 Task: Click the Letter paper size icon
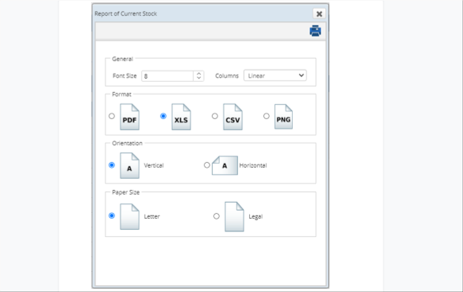pyautogui.click(x=129, y=217)
